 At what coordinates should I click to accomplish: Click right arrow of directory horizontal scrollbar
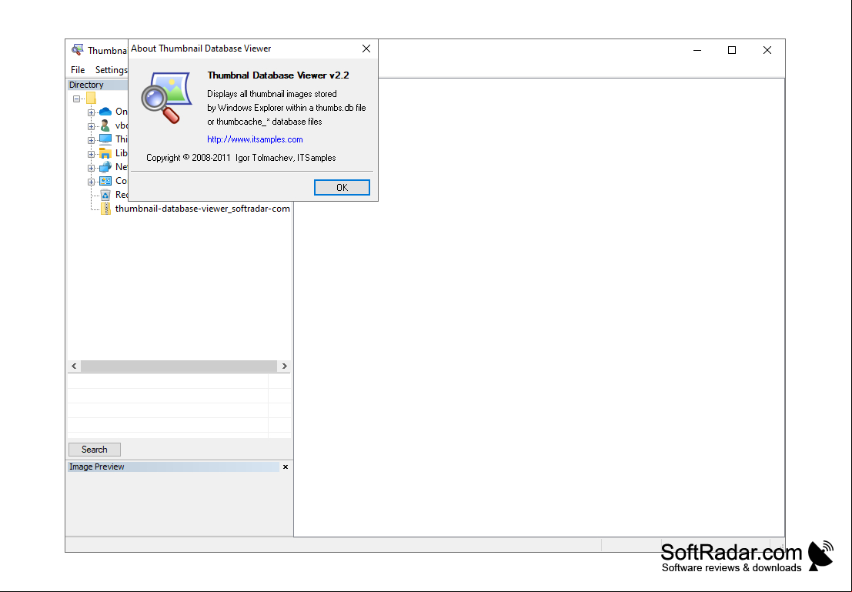[x=284, y=366]
